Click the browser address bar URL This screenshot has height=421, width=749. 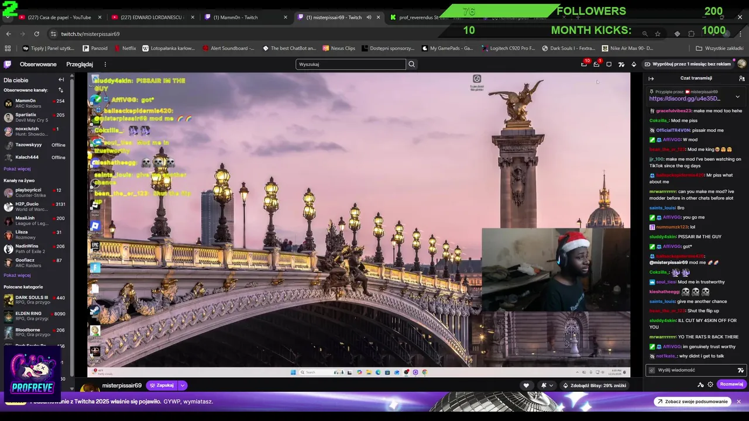90,34
